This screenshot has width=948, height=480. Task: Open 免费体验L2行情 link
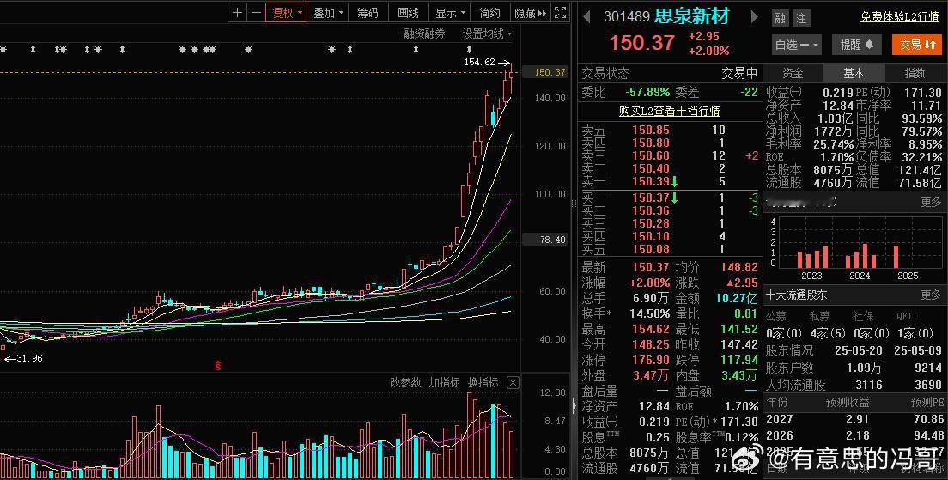900,16
